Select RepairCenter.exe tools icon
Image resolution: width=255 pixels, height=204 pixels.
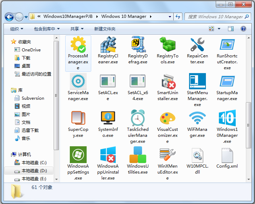(x=197, y=44)
